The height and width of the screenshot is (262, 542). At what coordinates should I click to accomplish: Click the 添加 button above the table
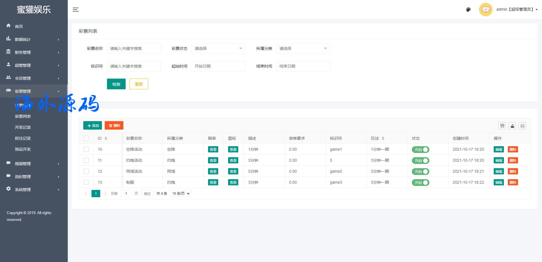(x=93, y=125)
